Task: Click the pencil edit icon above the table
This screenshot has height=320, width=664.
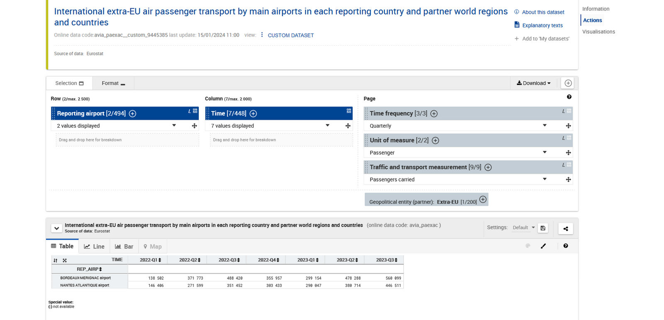Action: pyautogui.click(x=543, y=246)
